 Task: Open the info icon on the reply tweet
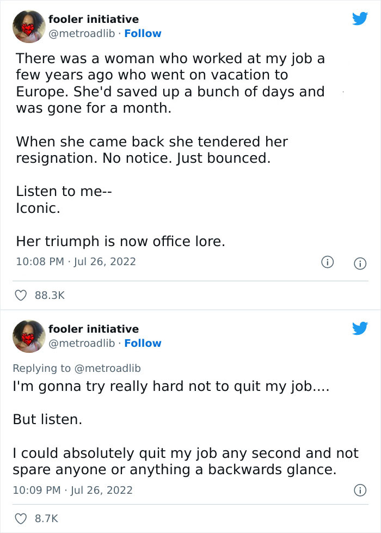360,489
